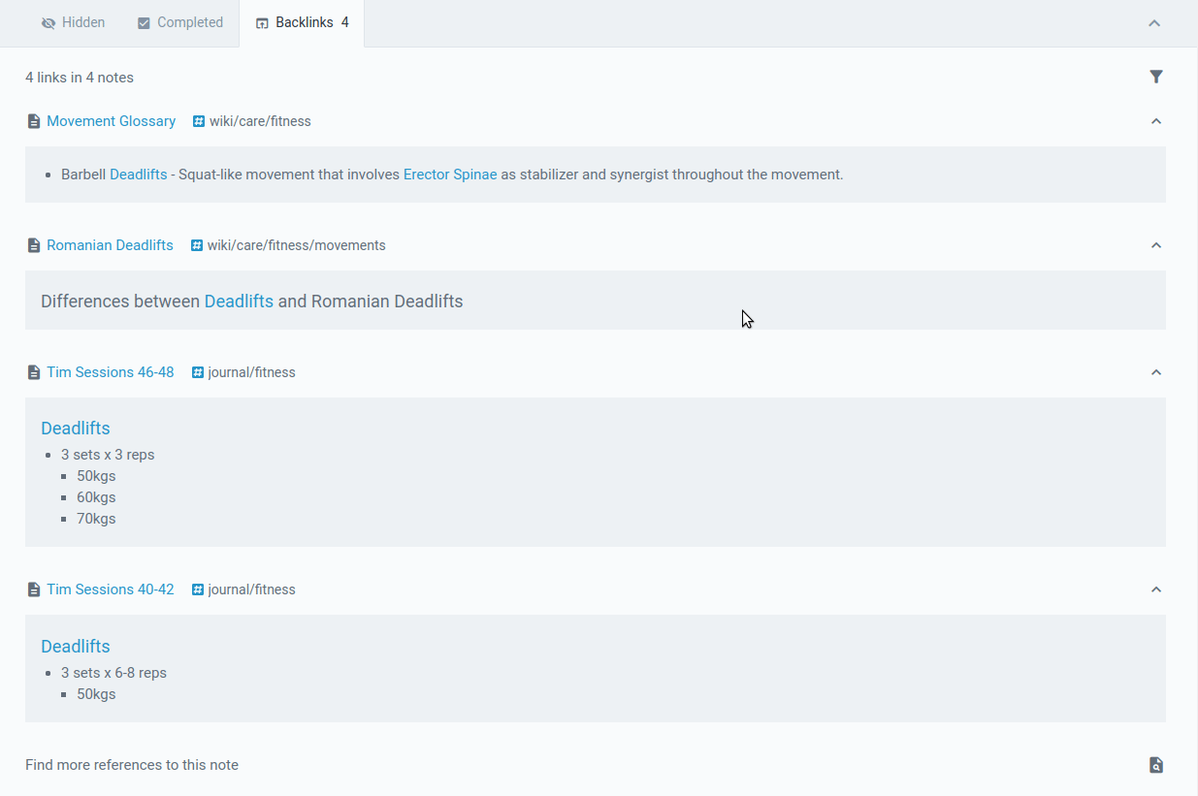Click the Romanian Deadlifts document icon
Screen dimensions: 1198x796
pos(34,245)
